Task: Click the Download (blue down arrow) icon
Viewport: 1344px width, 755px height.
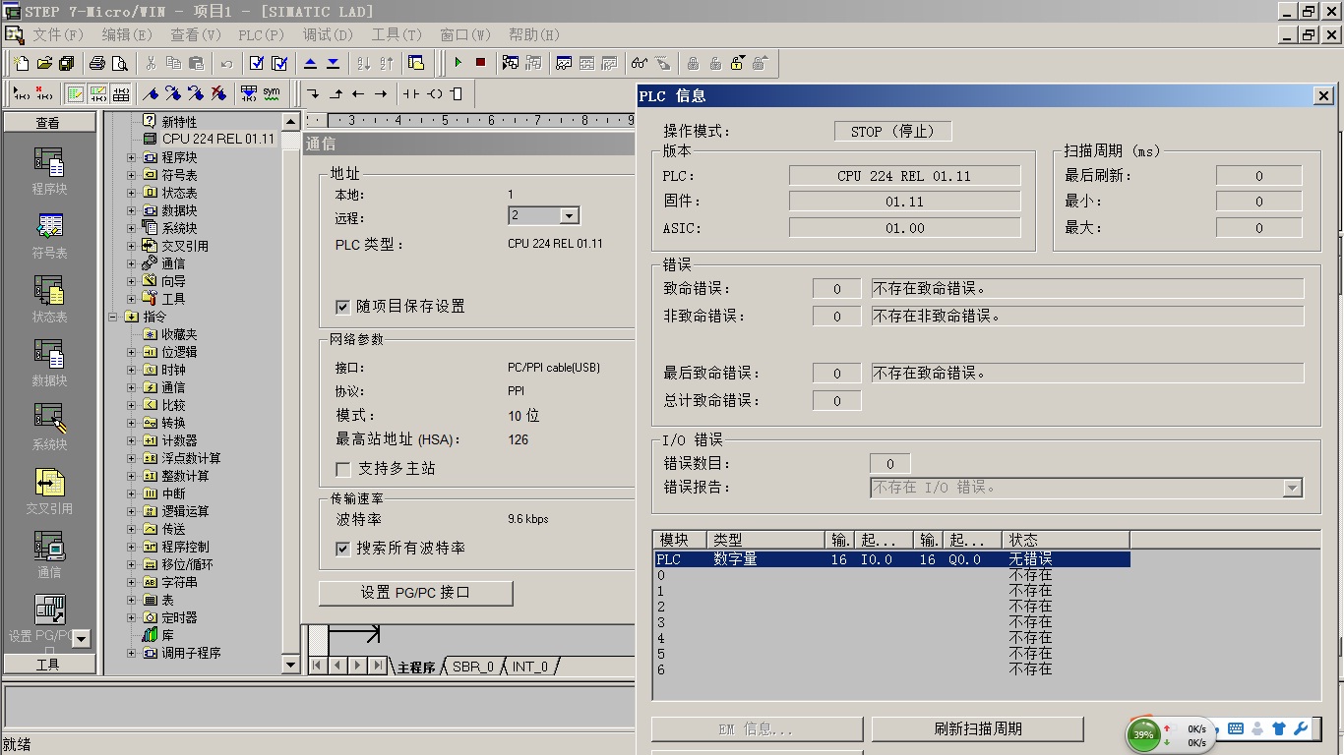Action: pyautogui.click(x=333, y=63)
